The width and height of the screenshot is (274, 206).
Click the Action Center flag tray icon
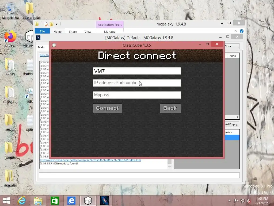point(236,201)
